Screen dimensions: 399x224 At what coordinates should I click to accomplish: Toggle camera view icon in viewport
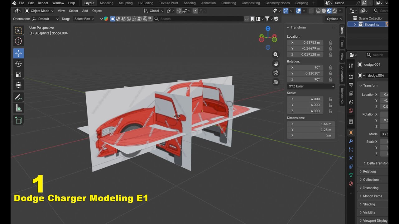click(276, 73)
